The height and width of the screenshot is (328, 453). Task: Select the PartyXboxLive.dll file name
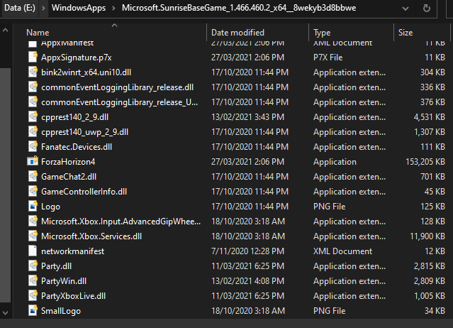pos(74,296)
